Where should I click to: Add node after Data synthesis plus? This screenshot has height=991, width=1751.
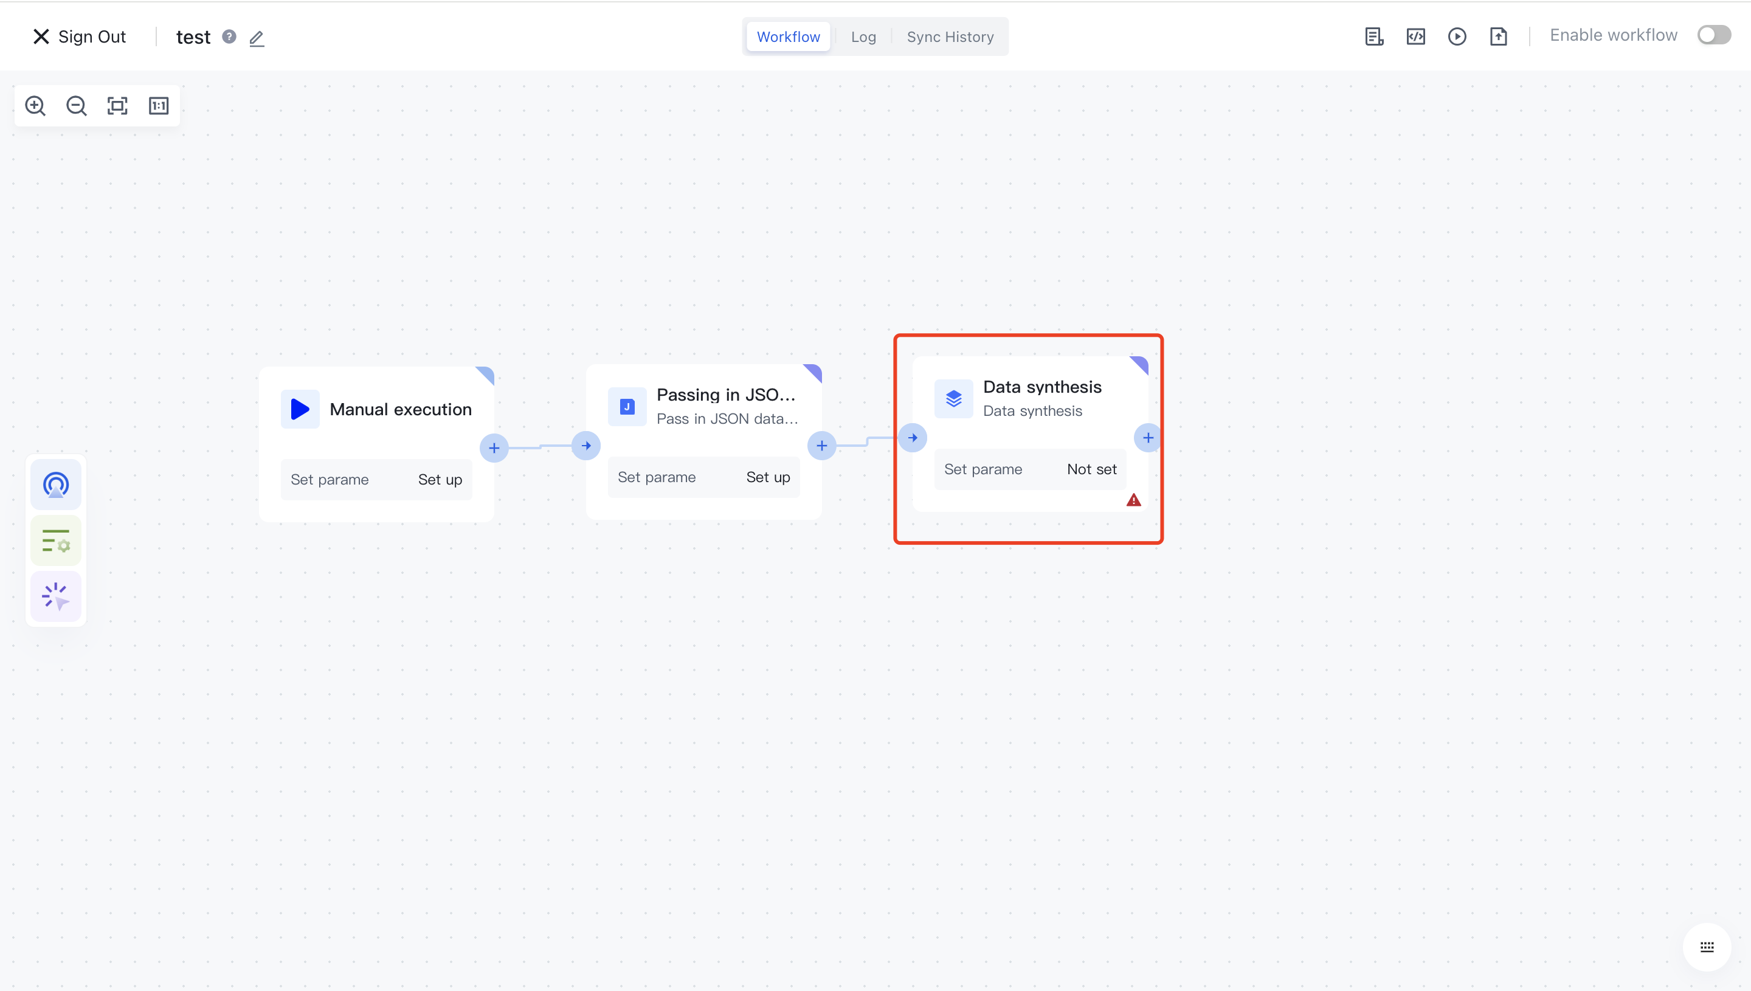click(1147, 438)
